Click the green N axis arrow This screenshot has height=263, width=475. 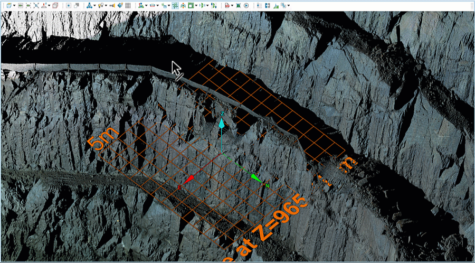pos(256,179)
